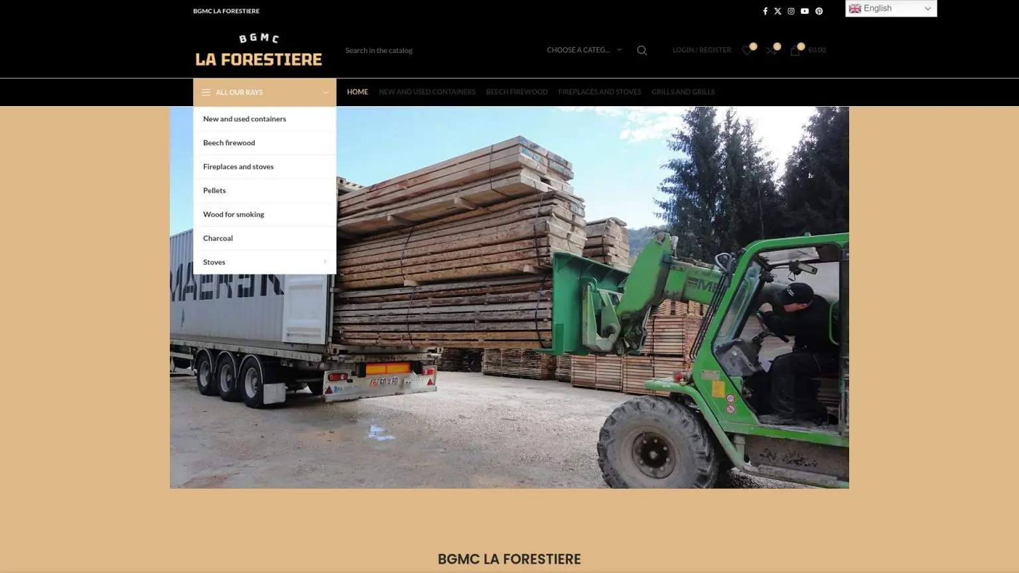
Task: Open the Choose a Category dropdown
Action: [x=584, y=50]
